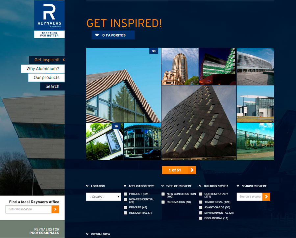Check the Residential (7) checkbox
Image resolution: width=296 pixels, height=238 pixels.
pyautogui.click(x=125, y=213)
